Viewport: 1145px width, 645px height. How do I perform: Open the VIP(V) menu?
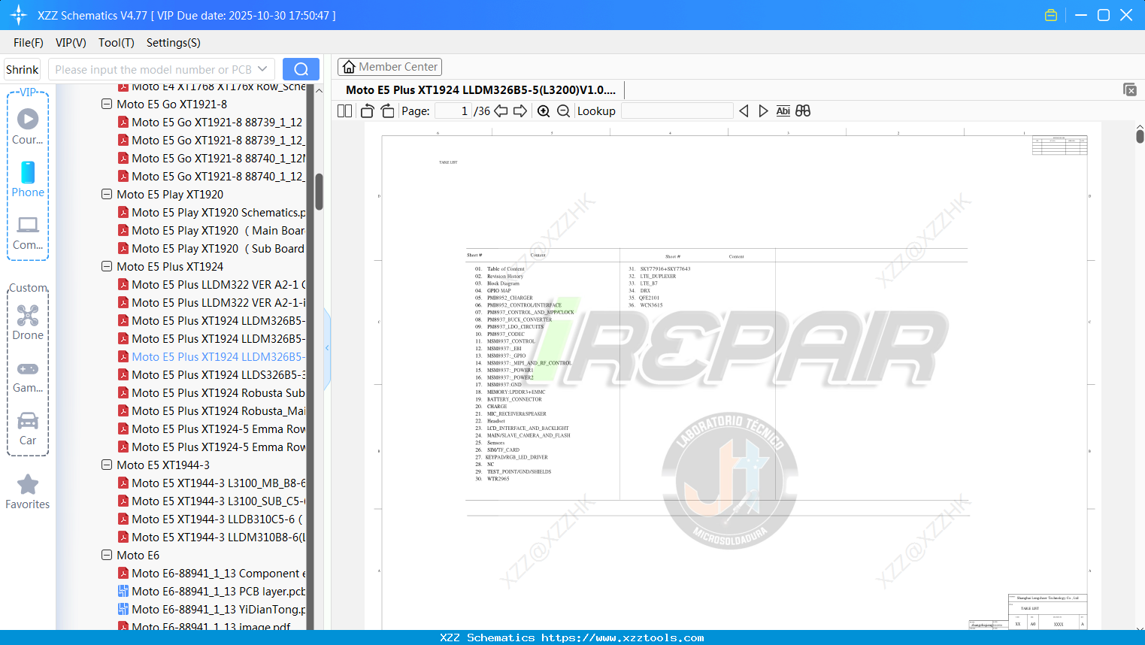click(x=71, y=43)
